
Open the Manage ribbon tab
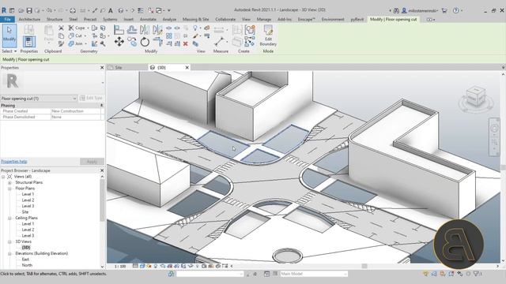coord(263,19)
